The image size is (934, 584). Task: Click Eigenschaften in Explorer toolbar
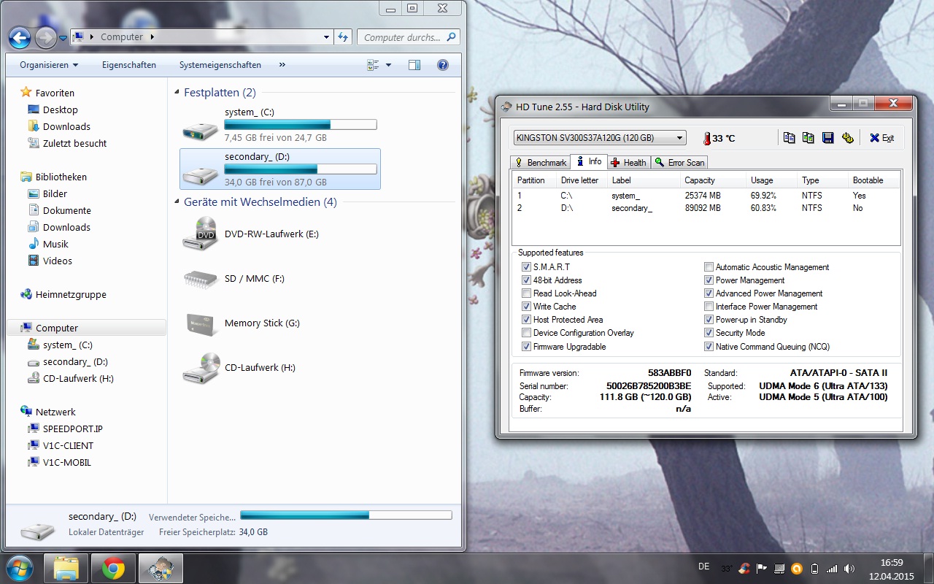tap(129, 65)
